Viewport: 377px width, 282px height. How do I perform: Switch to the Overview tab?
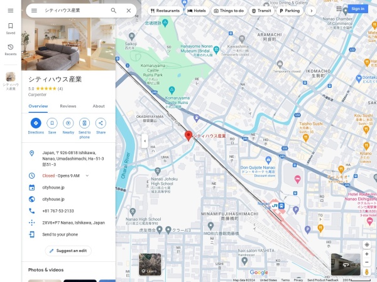[38, 107]
